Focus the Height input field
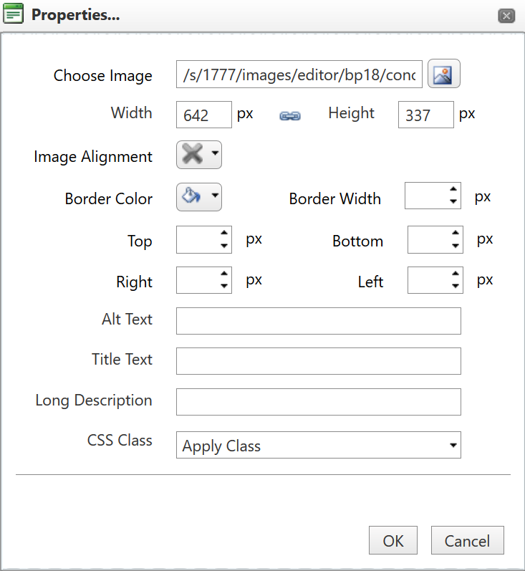The height and width of the screenshot is (571, 525). [426, 115]
